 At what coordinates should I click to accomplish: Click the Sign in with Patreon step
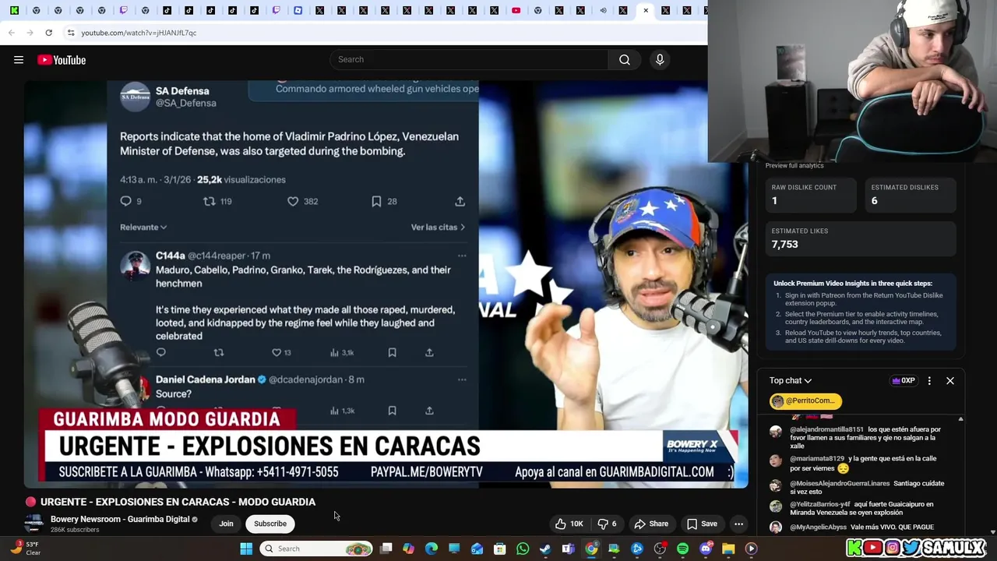click(864, 299)
